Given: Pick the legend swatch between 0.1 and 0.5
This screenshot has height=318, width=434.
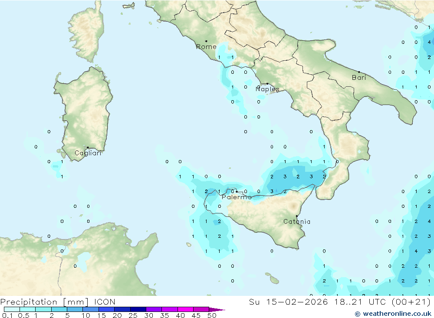Looking at the screenshot, I should [12, 309].
